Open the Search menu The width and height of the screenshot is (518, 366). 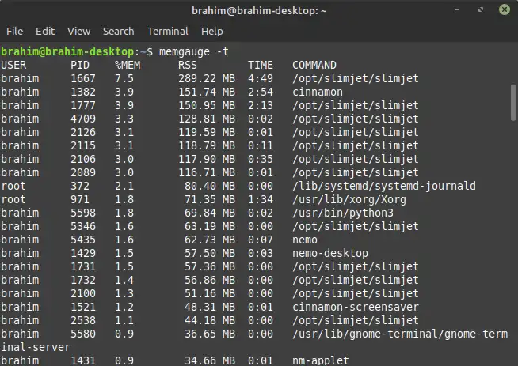point(118,32)
